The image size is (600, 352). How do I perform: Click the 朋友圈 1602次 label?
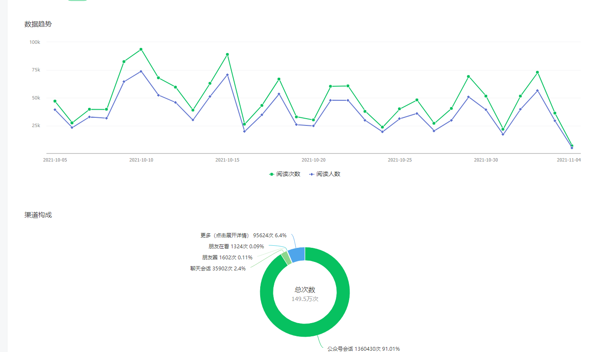point(227,257)
